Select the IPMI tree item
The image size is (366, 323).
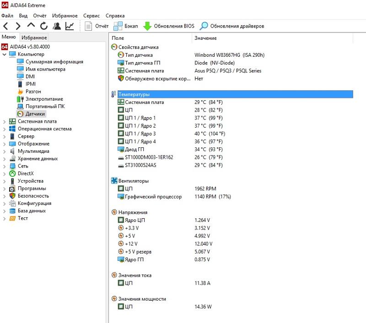point(27,84)
